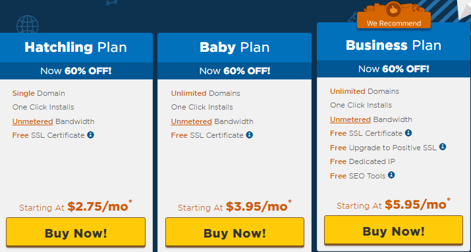The height and width of the screenshot is (252, 471).
Task: Open Unmetered link in Hatchling Plan
Action: pyautogui.click(x=32, y=121)
